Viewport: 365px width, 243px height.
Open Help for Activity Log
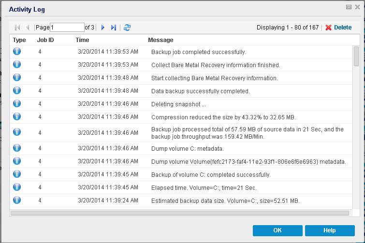[x=330, y=230]
